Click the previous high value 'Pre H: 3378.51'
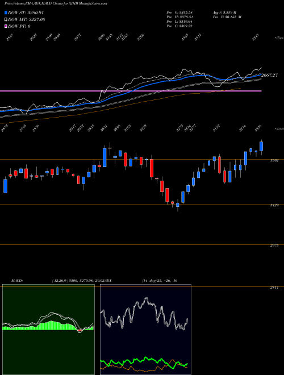284x375 pixels. click(179, 17)
